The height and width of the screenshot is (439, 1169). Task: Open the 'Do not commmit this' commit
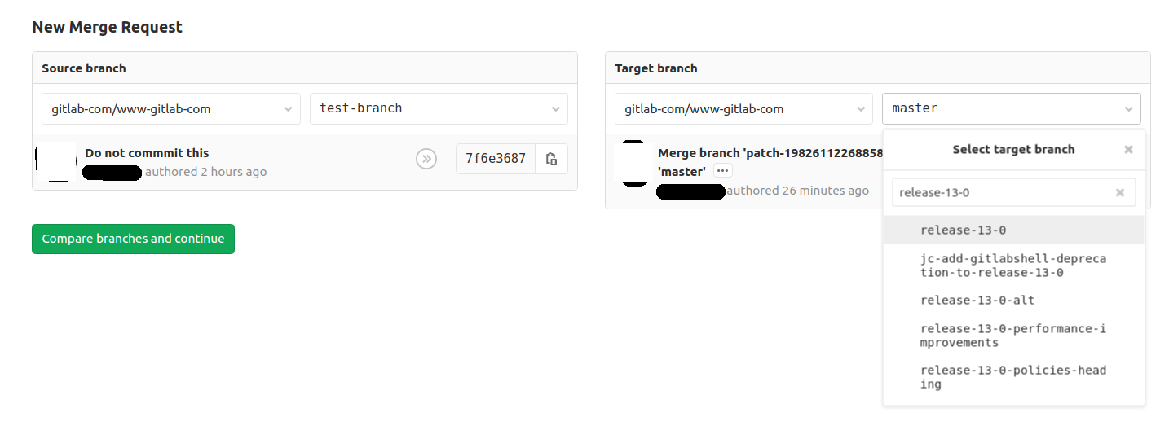[x=147, y=153]
